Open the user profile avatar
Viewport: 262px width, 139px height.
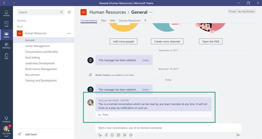click(x=6, y=129)
